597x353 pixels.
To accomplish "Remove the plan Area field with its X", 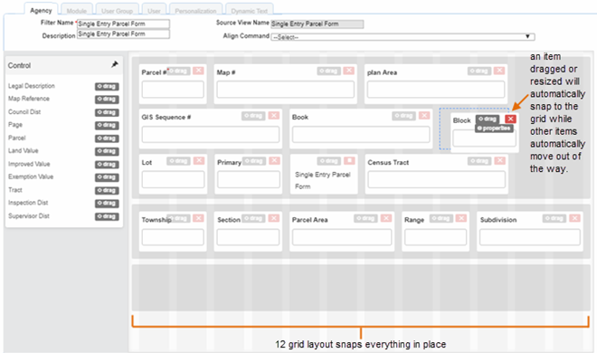I will [x=499, y=71].
